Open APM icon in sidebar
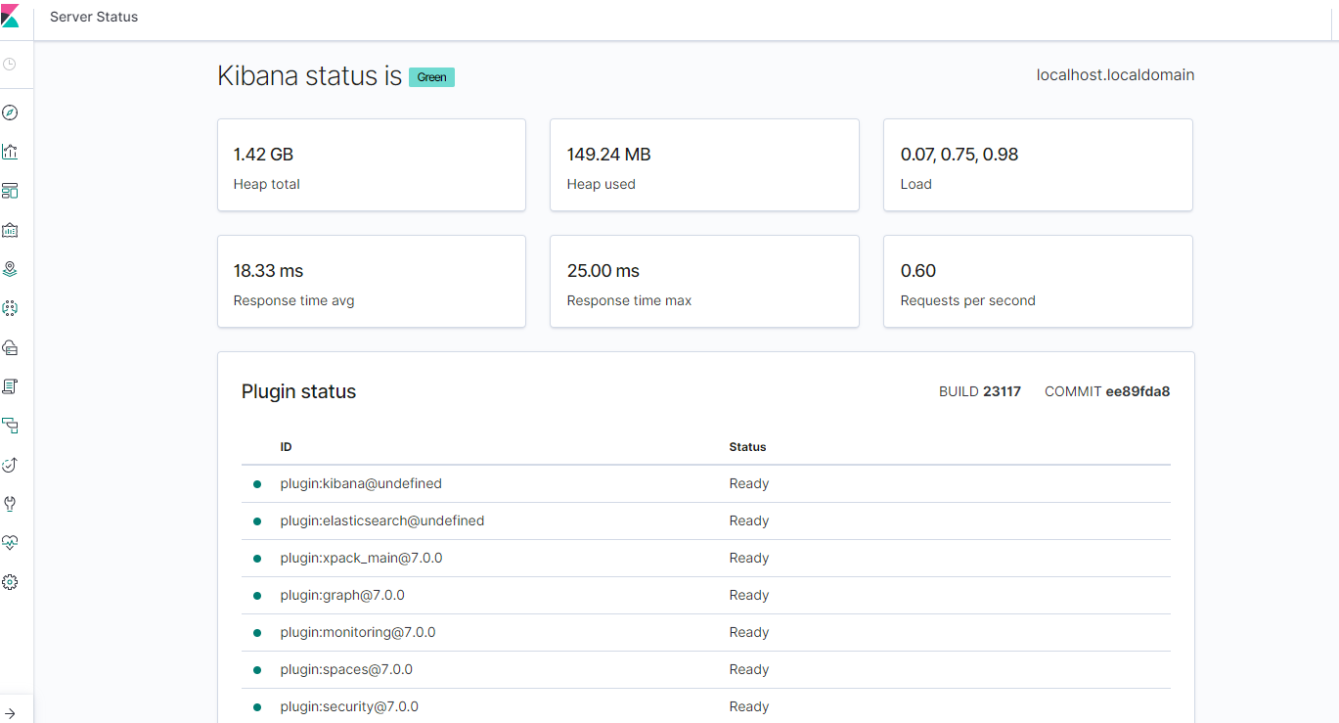The width and height of the screenshot is (1339, 723). pyautogui.click(x=10, y=426)
